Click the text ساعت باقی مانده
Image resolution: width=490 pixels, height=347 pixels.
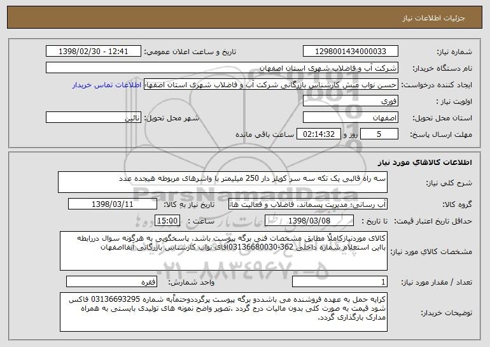tap(264, 134)
